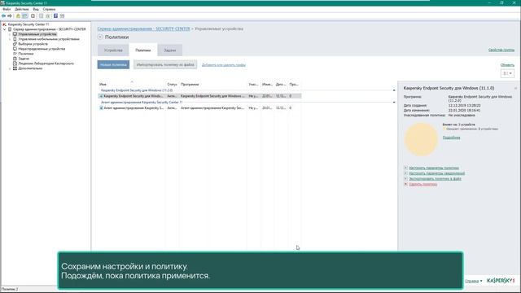Click icon beside Экспортировать политику в файл
521x293 pixels.
(x=405, y=178)
